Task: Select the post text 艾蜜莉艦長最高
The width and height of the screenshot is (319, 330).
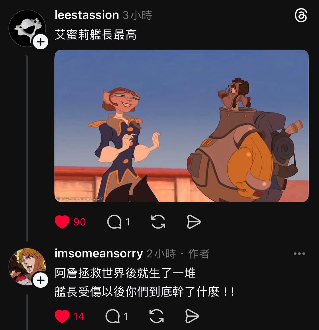Action: coord(96,35)
